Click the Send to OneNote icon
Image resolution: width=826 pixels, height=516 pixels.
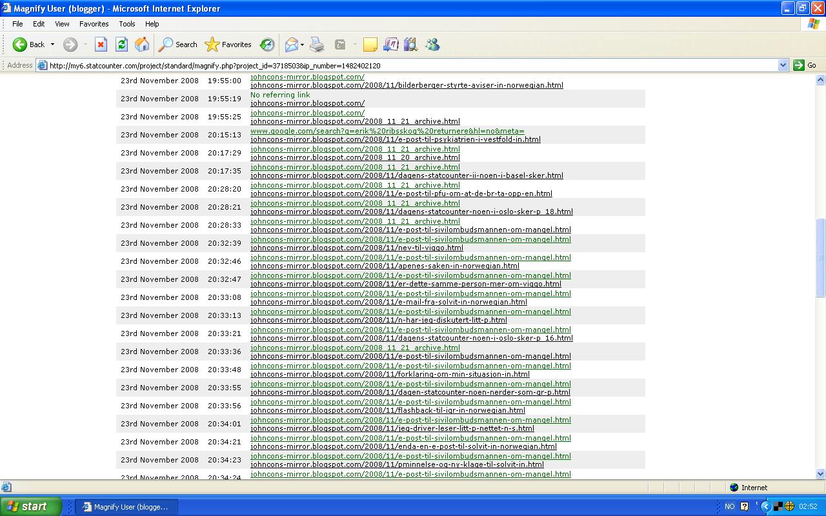(391, 45)
